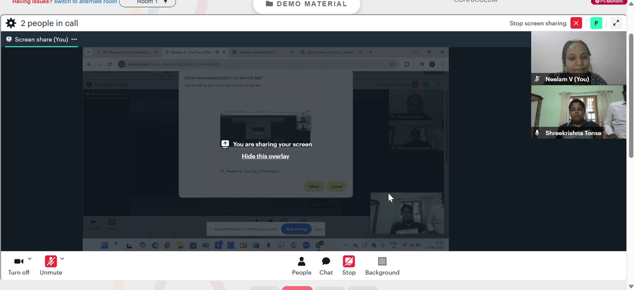Switch to Senior Demo_Grade 4+ tab in shared browser
Screen dimensions: 635x290
331,52
